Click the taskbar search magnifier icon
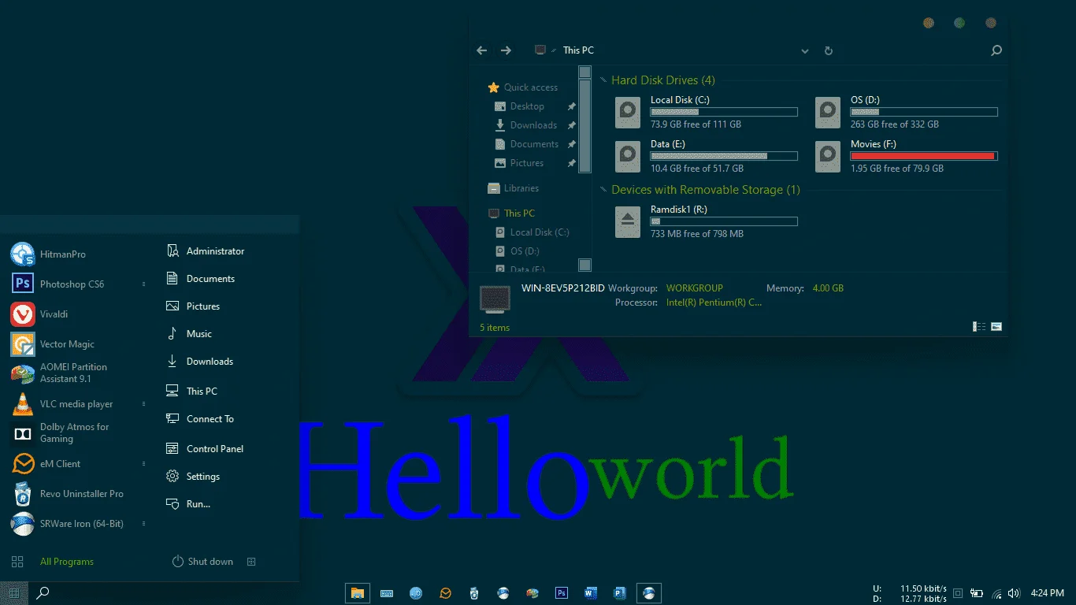Image resolution: width=1076 pixels, height=605 pixels. (43, 593)
